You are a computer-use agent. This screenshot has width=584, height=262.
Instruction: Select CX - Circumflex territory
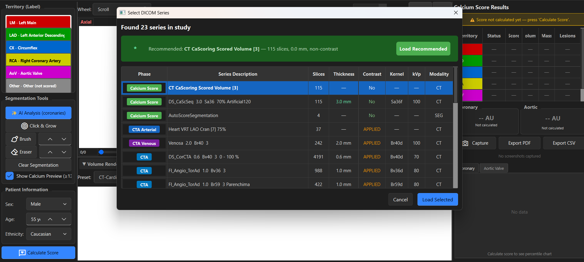(x=38, y=48)
